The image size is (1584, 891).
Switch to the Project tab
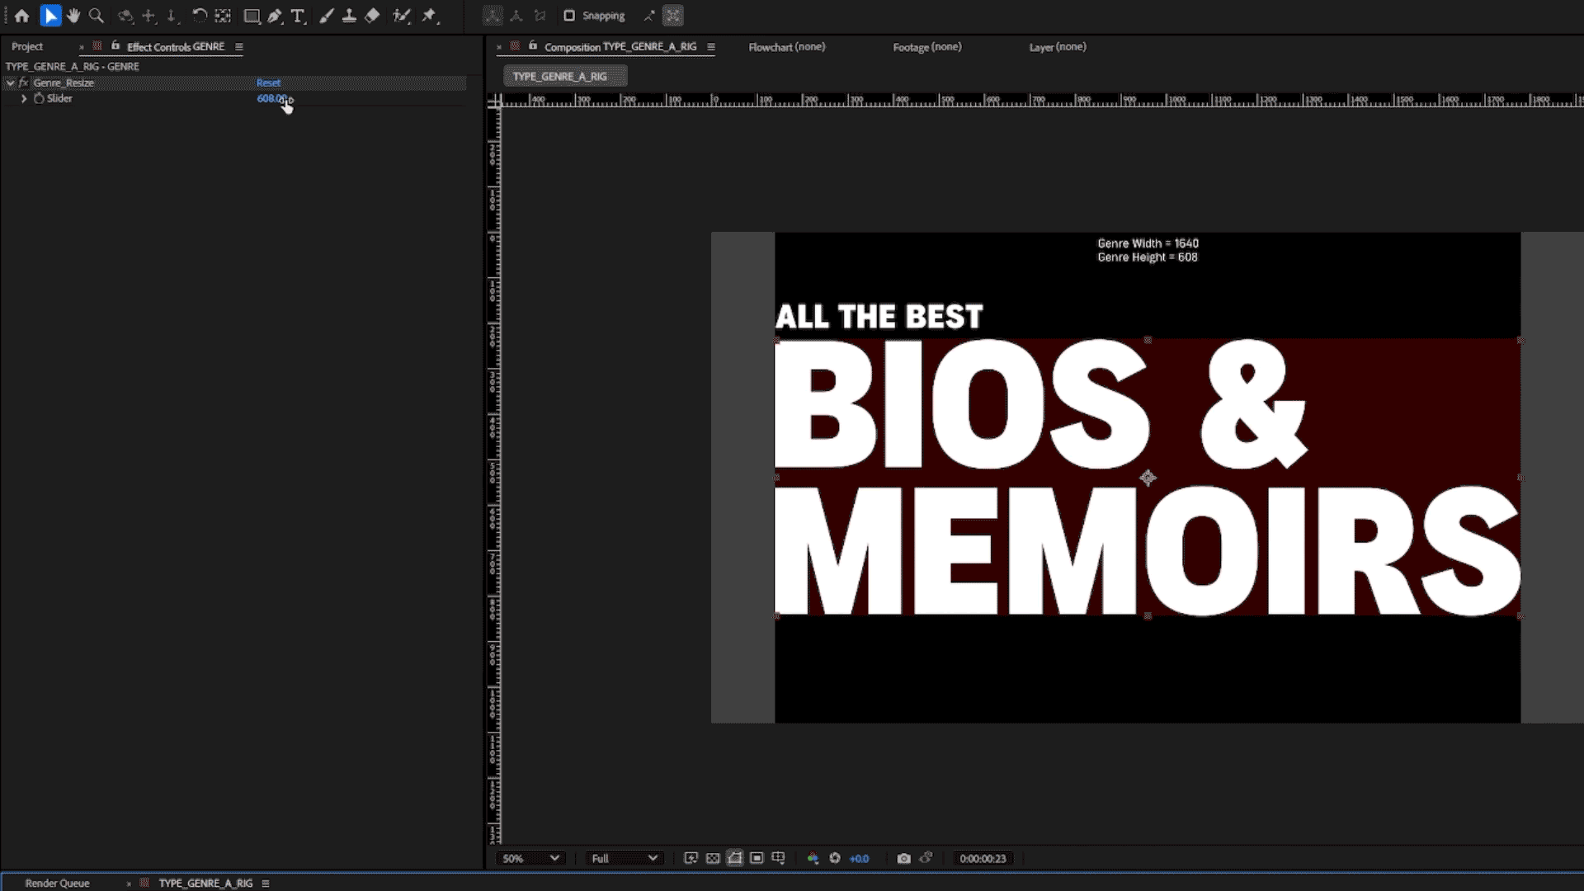coord(27,47)
